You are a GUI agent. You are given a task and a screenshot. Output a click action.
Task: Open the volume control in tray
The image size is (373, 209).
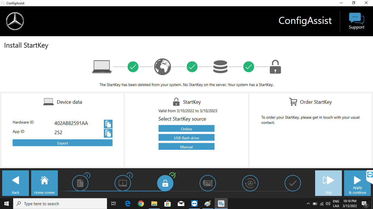(328, 204)
